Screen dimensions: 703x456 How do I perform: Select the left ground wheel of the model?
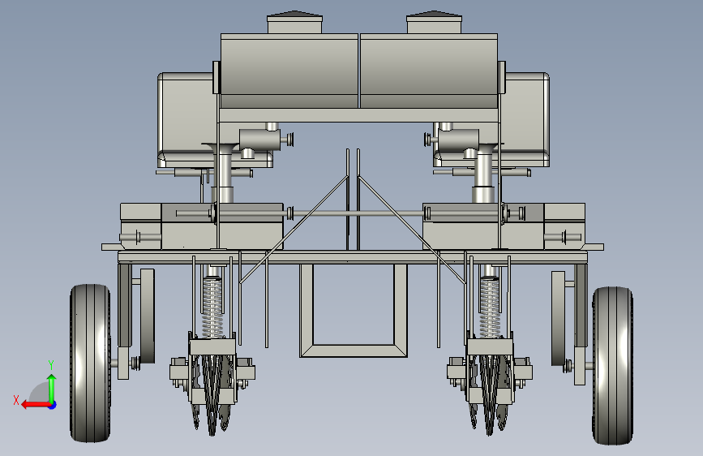(90, 363)
